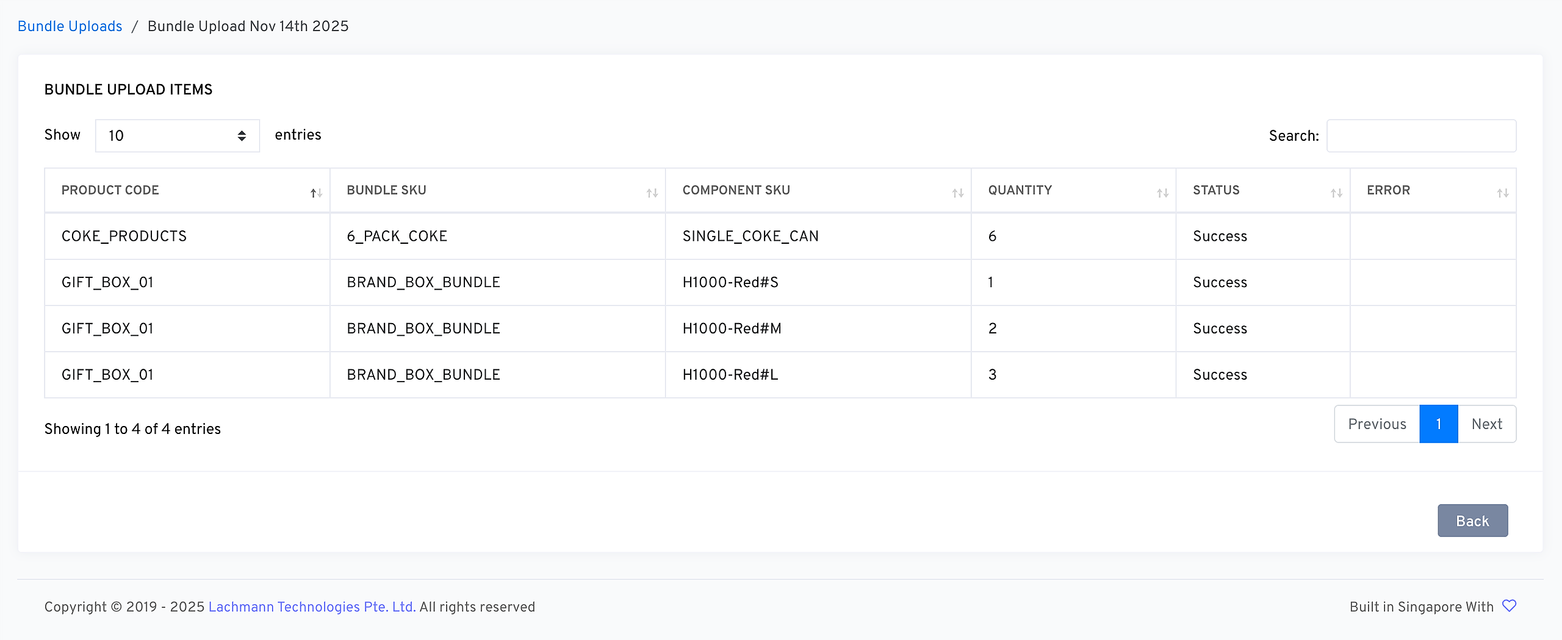Click the Bundle SKU sort arrows
Viewport: 1562px width, 640px height.
pos(652,193)
